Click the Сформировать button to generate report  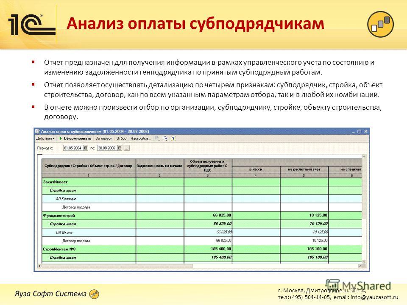tap(75, 139)
